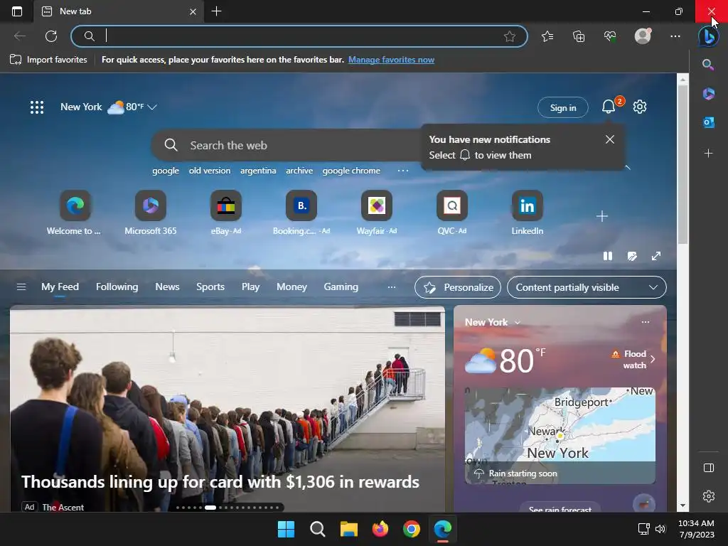Open weather card more options ellipsis
Screen dimensions: 728x546
pos(646,322)
